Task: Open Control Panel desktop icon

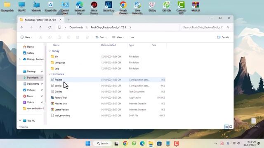Action: 65,7
